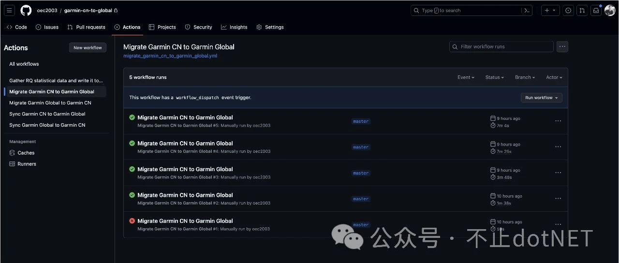Click the master branch label on run #3
The height and width of the screenshot is (263, 619).
coord(361,173)
